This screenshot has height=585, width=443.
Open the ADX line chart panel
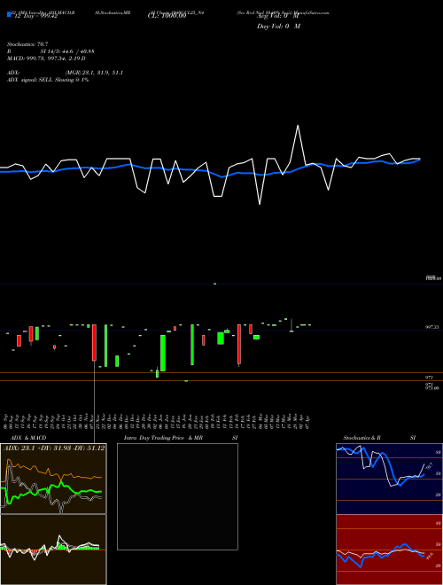coord(53,479)
